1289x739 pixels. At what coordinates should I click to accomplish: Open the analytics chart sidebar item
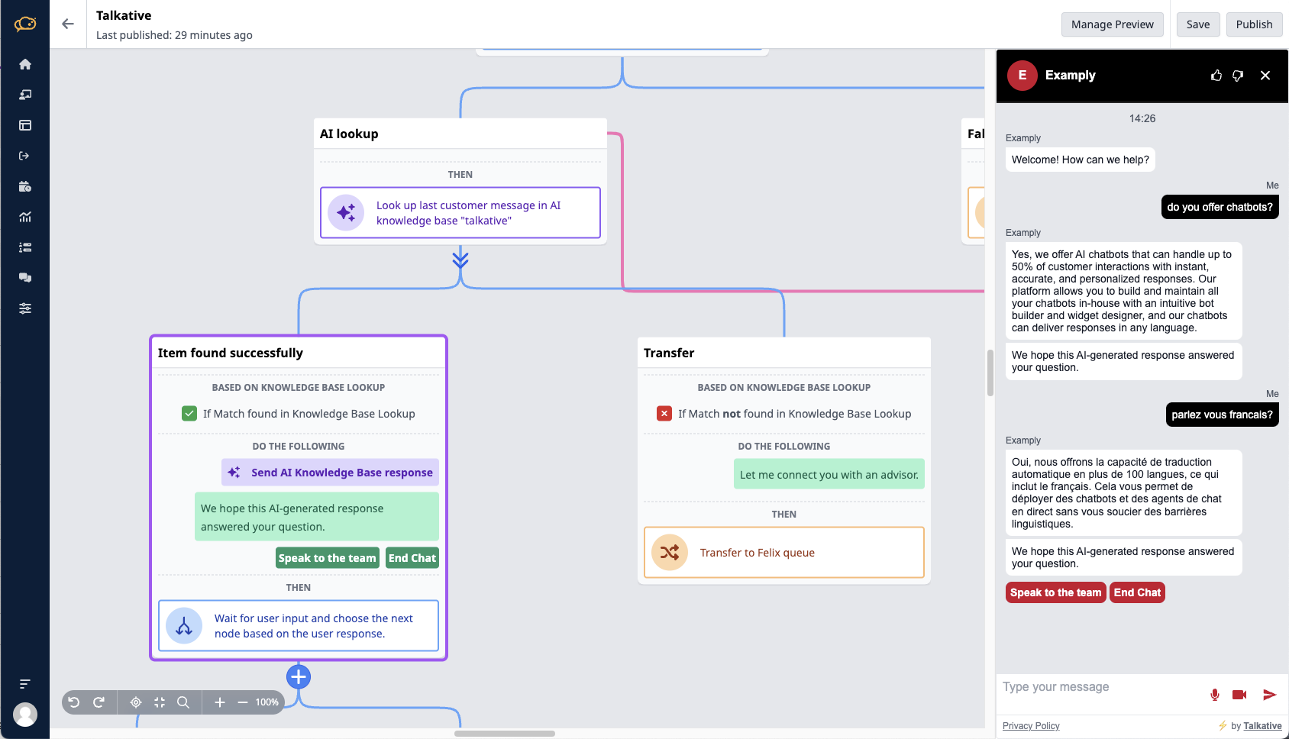click(x=25, y=217)
